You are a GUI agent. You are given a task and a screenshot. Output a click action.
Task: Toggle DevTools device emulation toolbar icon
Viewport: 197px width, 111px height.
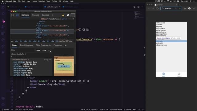17,15
